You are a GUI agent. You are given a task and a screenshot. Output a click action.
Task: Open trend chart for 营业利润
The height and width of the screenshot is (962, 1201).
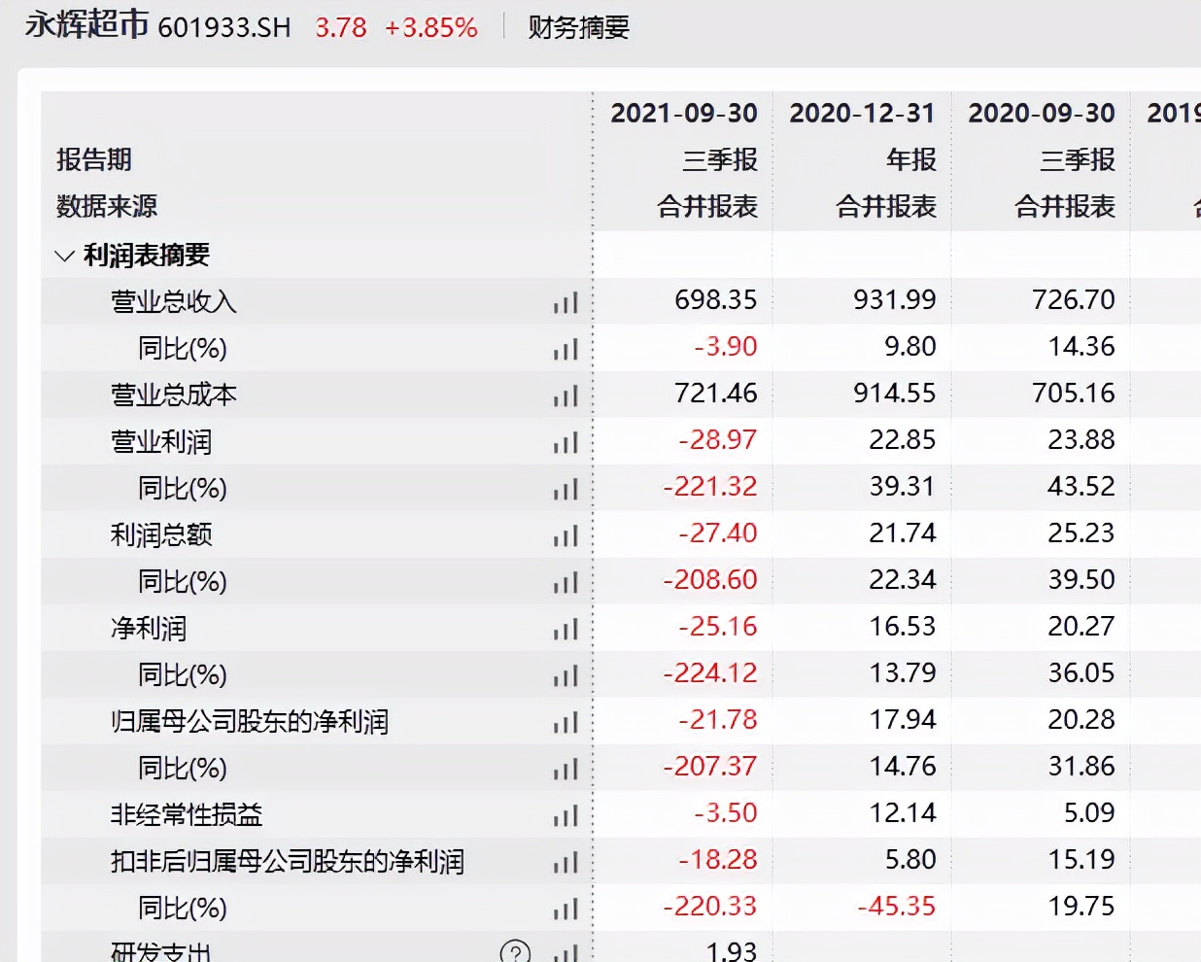pyautogui.click(x=564, y=442)
